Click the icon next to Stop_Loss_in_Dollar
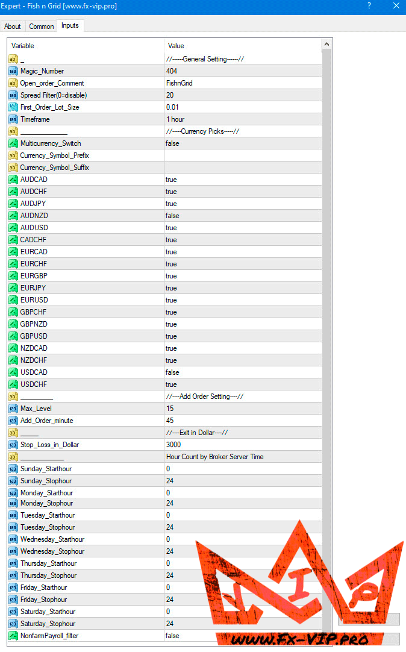 click(13, 445)
